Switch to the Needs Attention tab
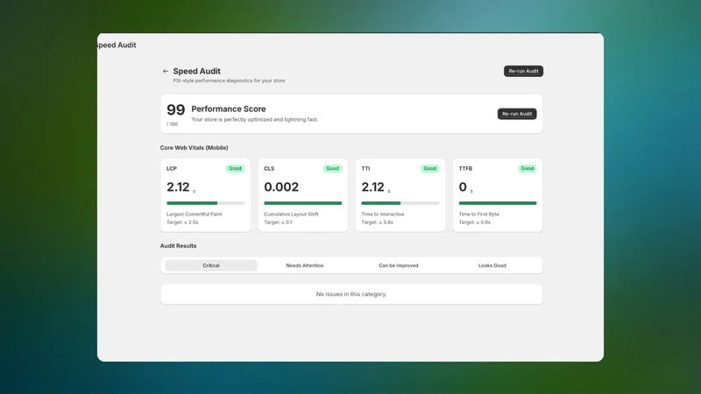The image size is (701, 394). tap(304, 265)
